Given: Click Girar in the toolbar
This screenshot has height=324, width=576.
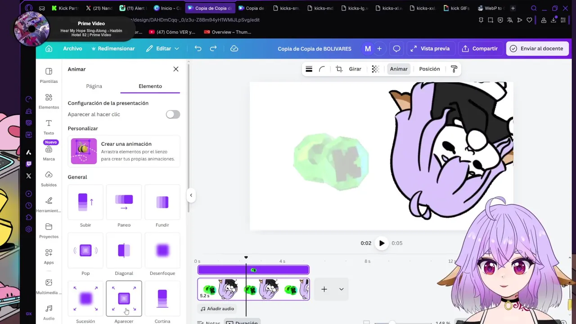Looking at the screenshot, I should 355,69.
